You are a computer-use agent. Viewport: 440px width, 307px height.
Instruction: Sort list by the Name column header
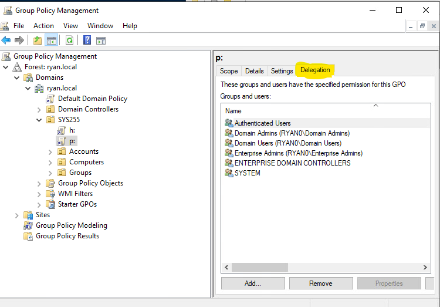326,111
